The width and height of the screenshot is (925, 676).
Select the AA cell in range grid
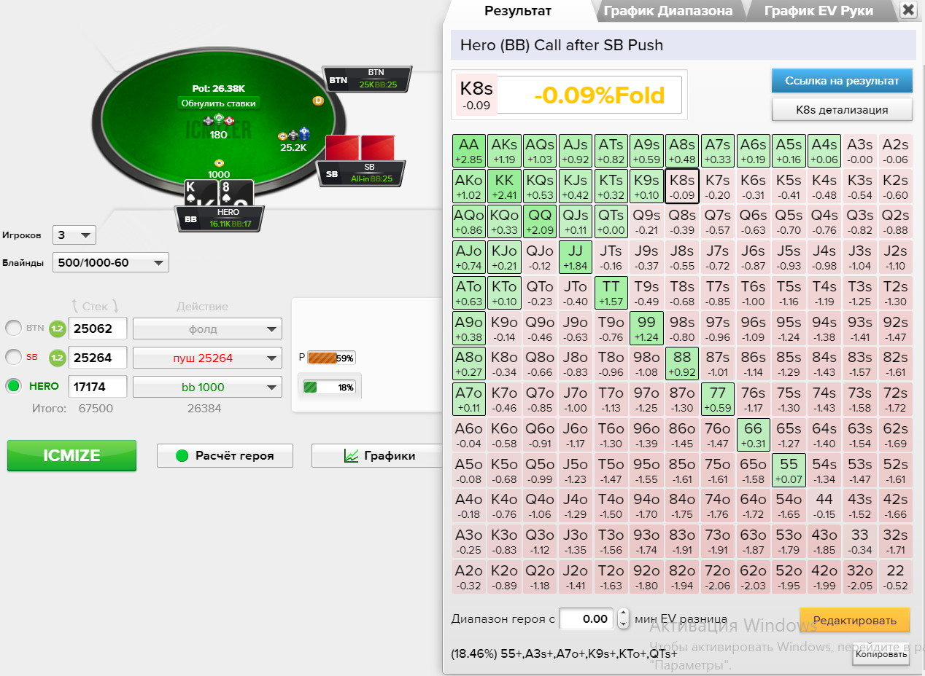[x=468, y=151]
